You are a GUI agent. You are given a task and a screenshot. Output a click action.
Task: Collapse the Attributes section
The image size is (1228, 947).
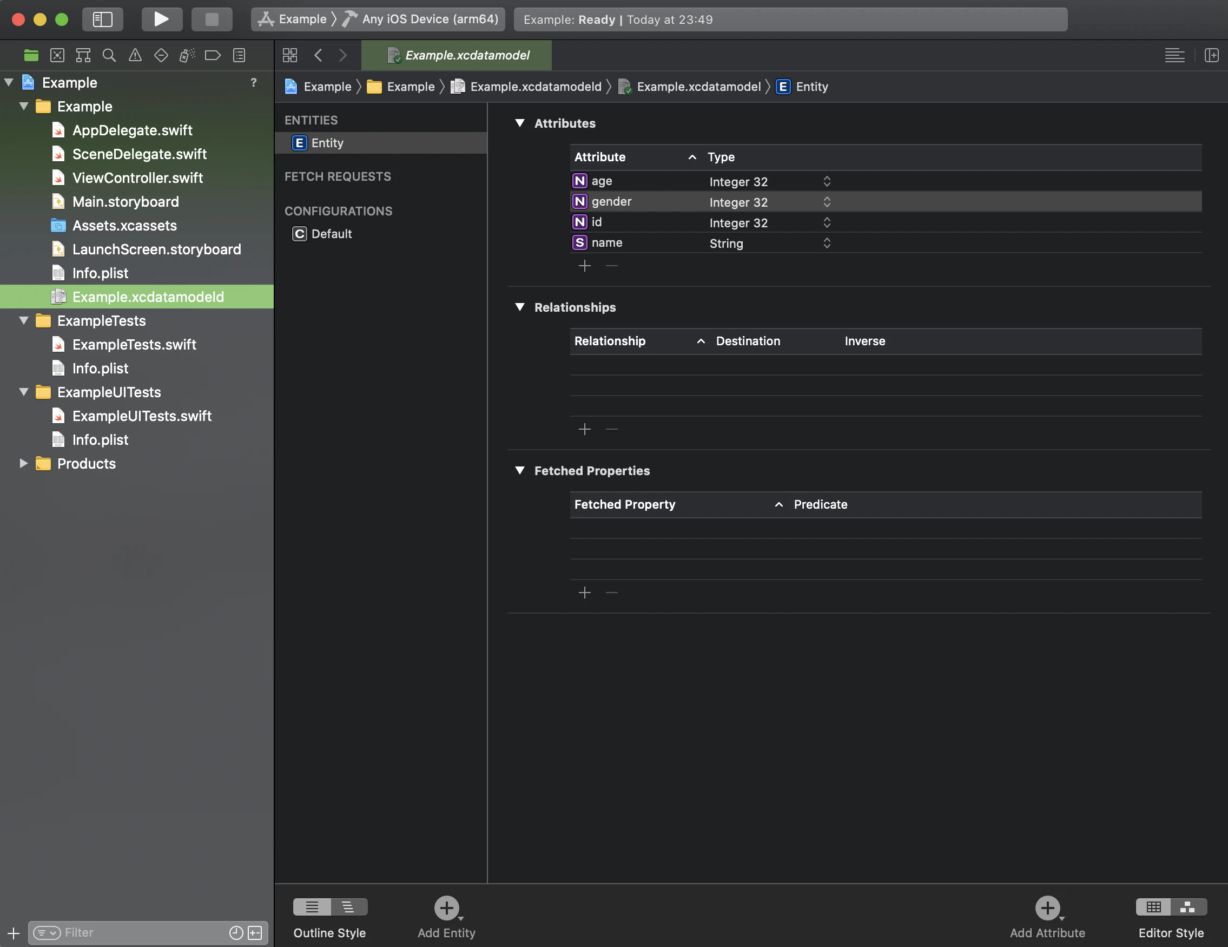click(x=519, y=123)
